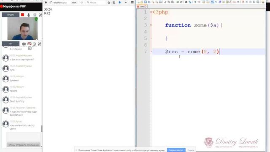Viewport: 270px width, 152px height.
Task: Click the '9.42' output in the browser
Action: 47,14
